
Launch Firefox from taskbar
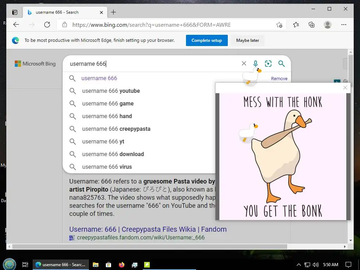coord(121,265)
